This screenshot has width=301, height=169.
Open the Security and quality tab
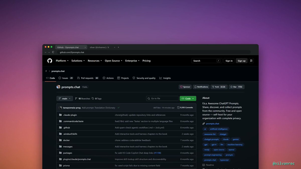[x=144, y=78]
